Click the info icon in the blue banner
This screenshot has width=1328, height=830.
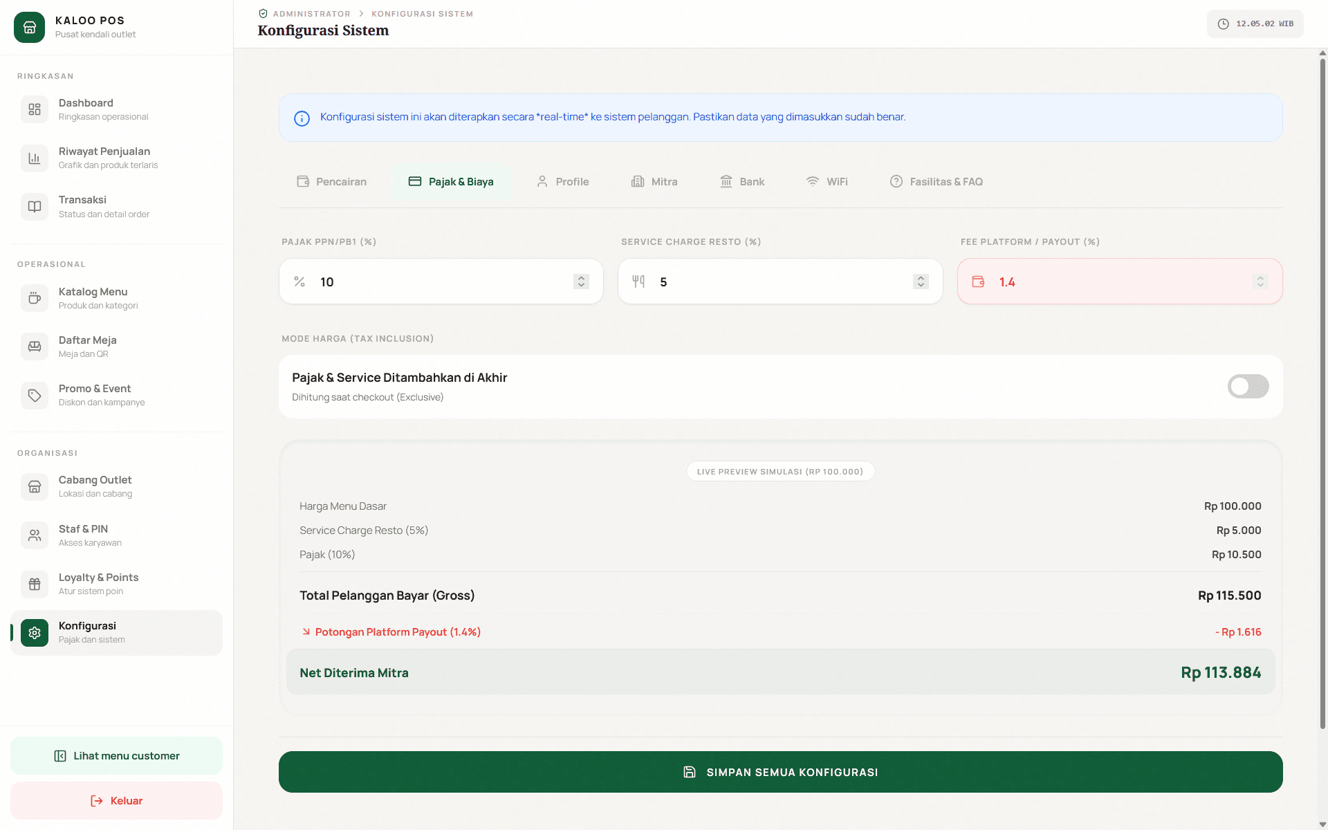point(302,118)
